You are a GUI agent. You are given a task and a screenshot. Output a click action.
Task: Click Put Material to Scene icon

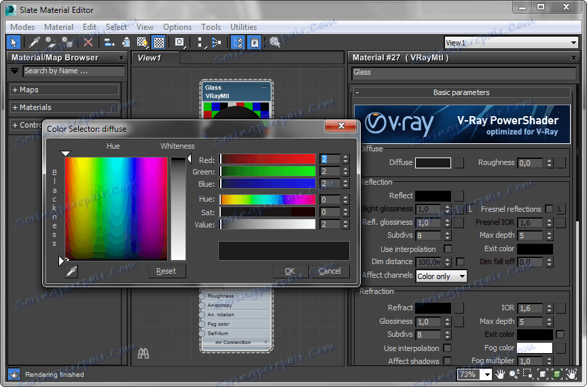coord(50,42)
